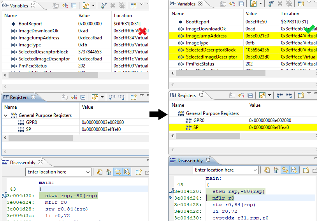This screenshot has height=221, width=318.
Task: Click first 1010 binary icon in right Registers toolbar
Action: coord(279,95)
